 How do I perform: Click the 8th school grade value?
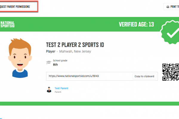[55, 65]
